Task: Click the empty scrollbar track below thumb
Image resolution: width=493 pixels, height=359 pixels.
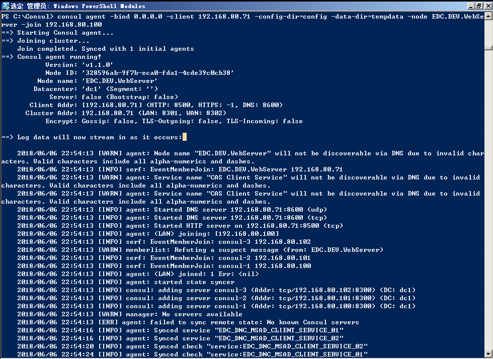Action: pos(488,201)
